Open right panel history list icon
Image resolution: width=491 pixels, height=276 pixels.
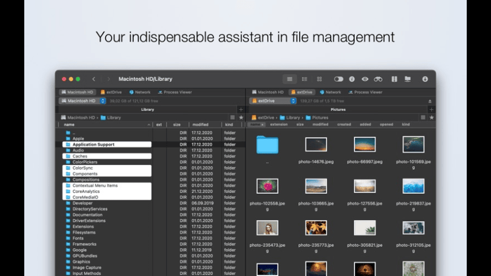point(423,118)
